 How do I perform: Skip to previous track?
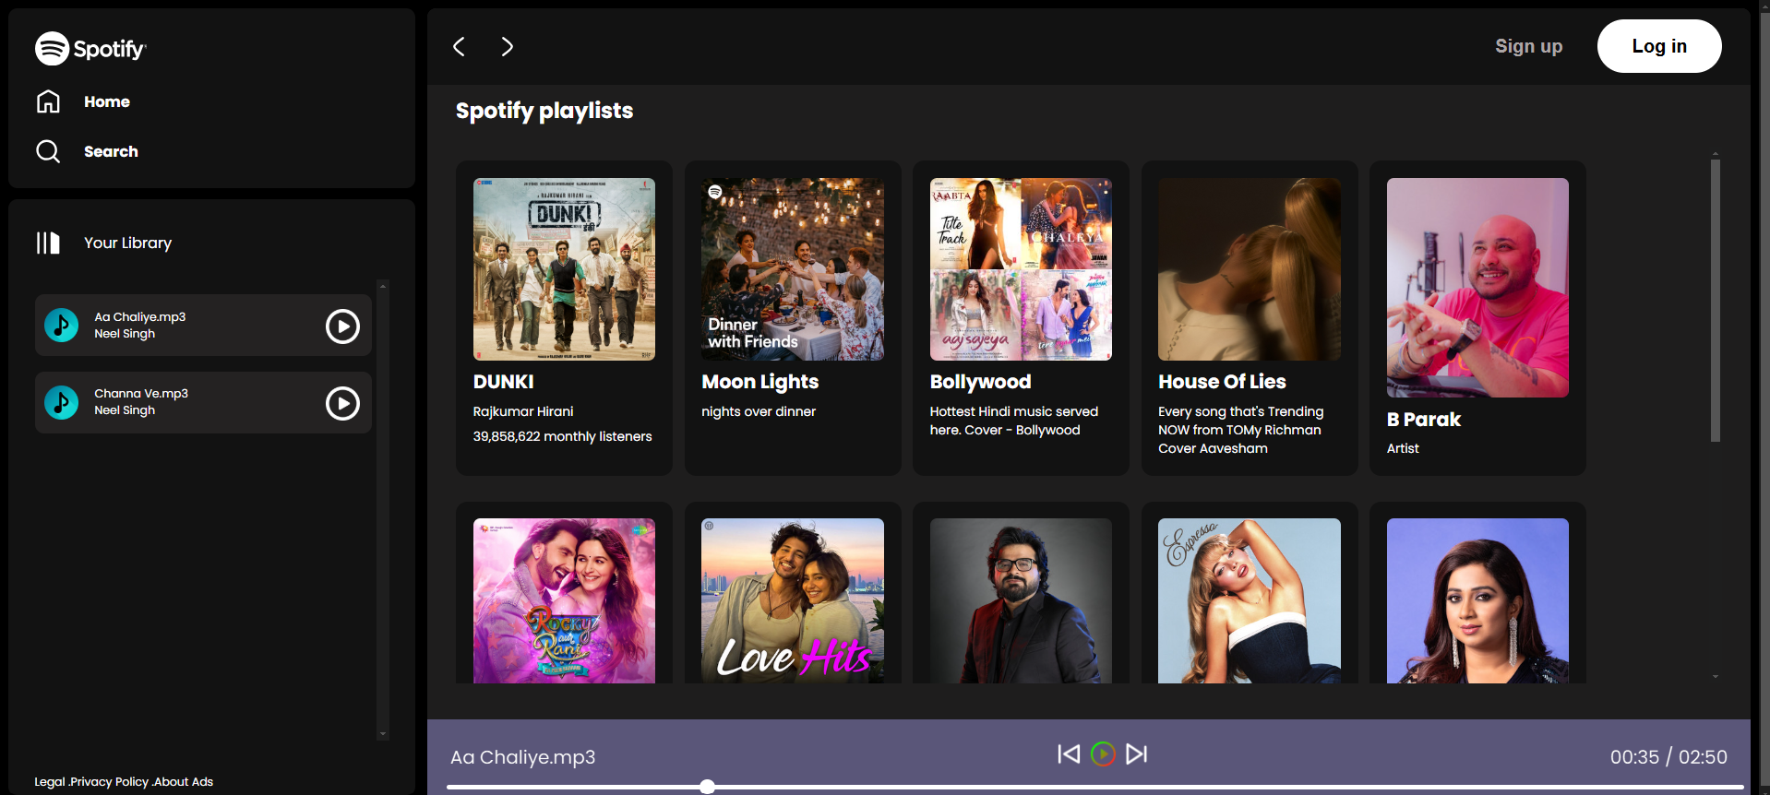(x=1069, y=754)
